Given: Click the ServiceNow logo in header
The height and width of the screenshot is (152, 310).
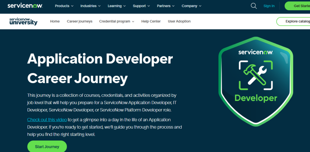Looking at the screenshot, I should [25, 6].
